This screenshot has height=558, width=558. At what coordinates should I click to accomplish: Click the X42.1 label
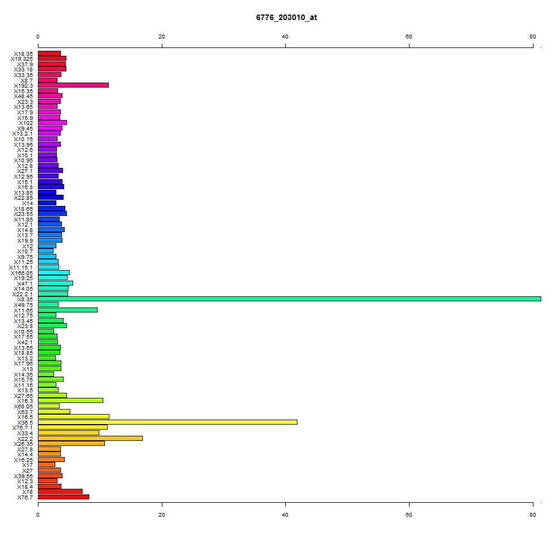tap(25, 343)
